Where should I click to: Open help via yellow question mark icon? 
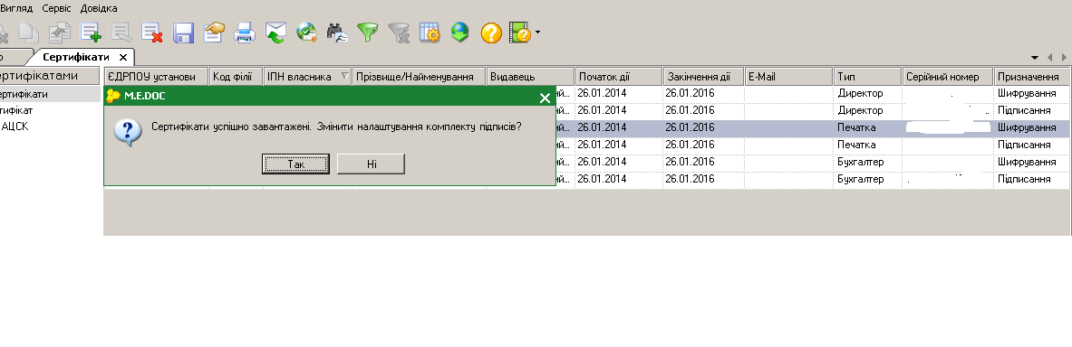click(x=491, y=32)
